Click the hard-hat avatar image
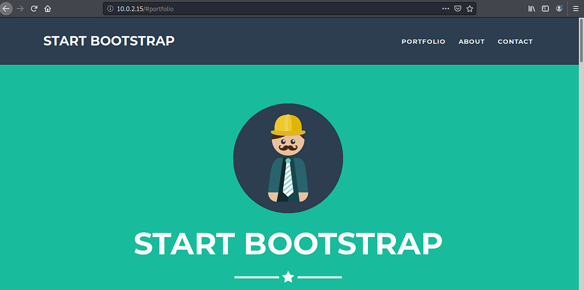This screenshot has height=290, width=584. pyautogui.click(x=288, y=158)
